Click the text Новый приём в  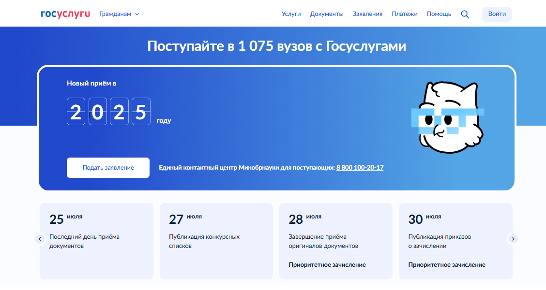click(91, 84)
